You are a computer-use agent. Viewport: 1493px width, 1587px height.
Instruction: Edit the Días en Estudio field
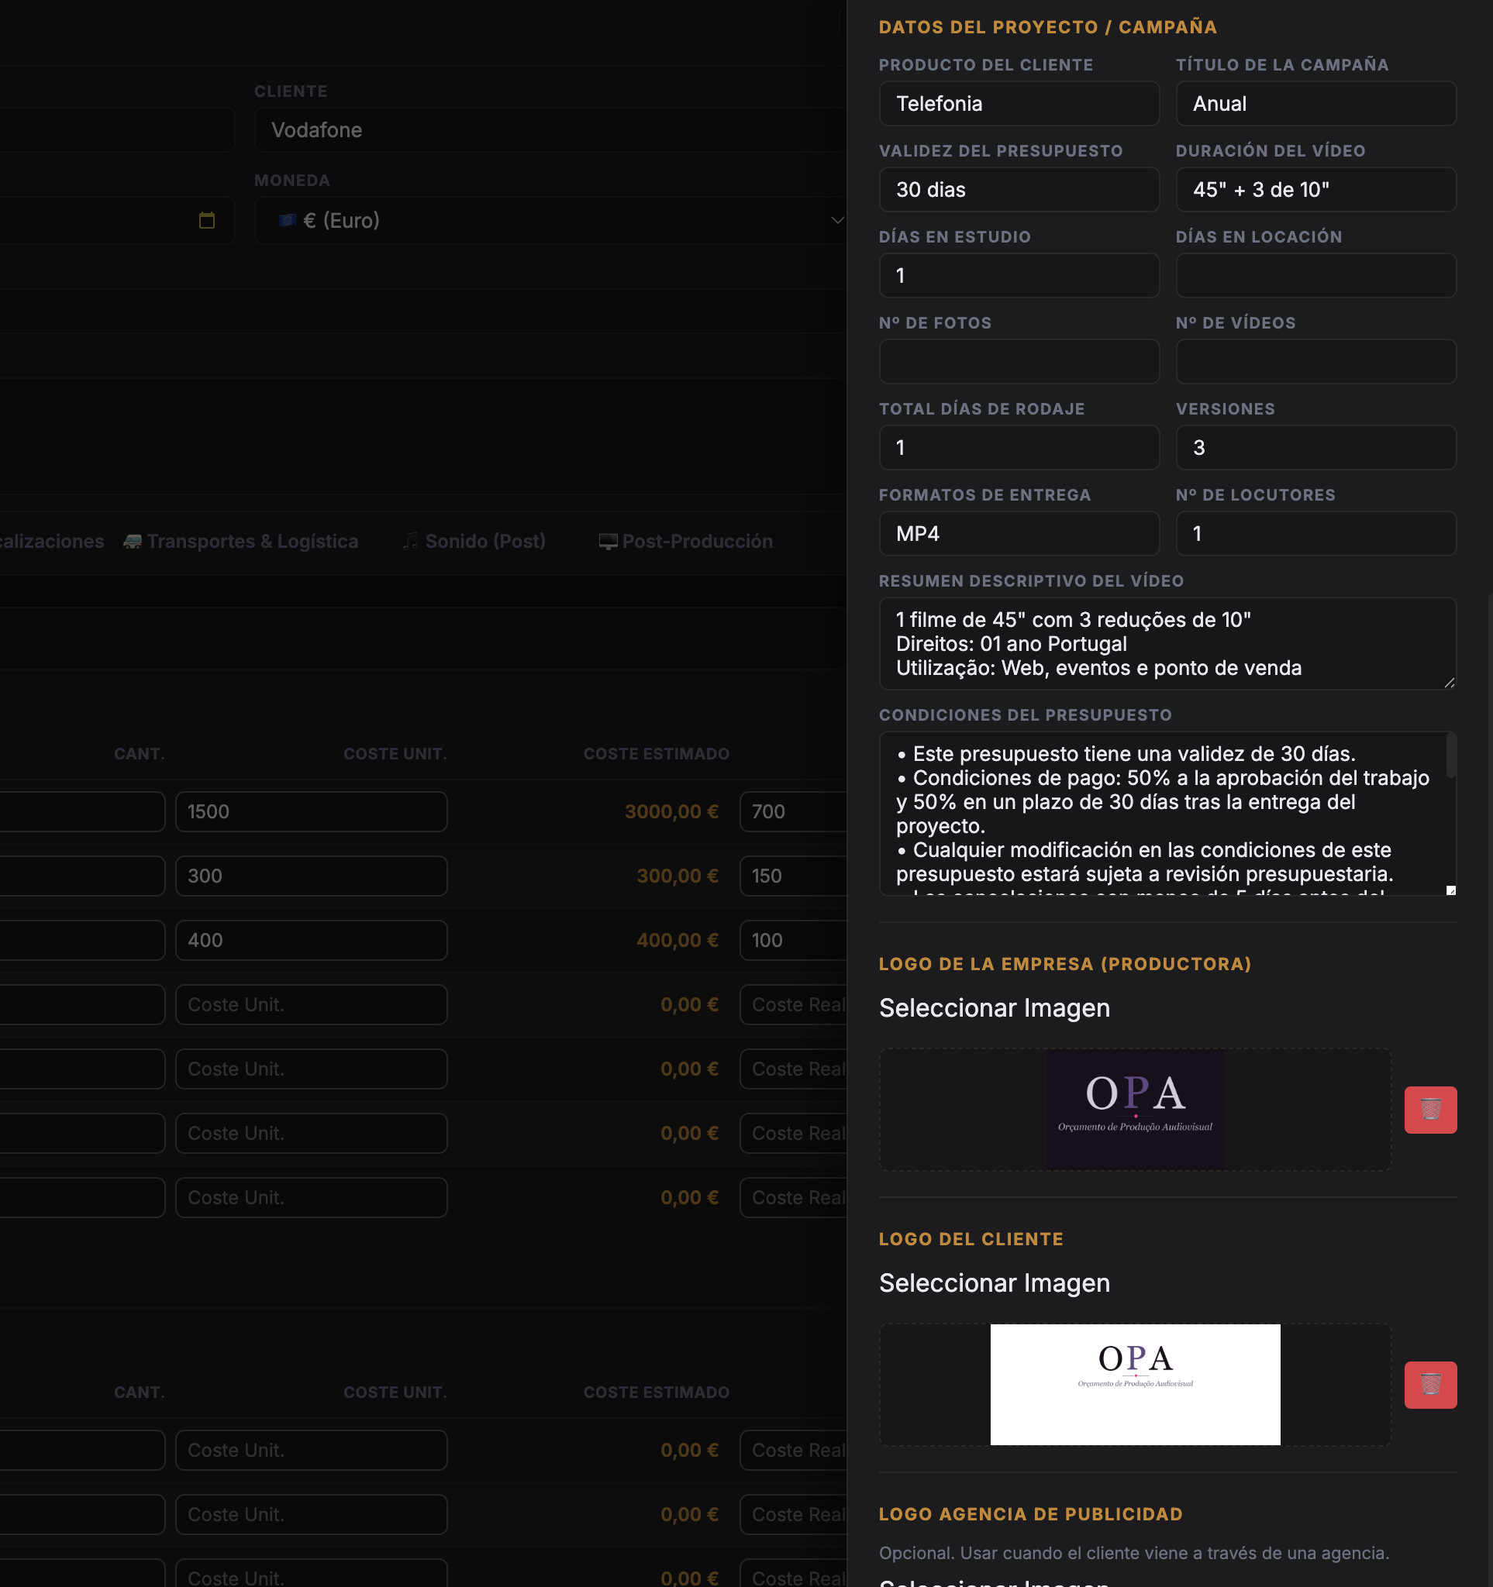[x=1019, y=276]
